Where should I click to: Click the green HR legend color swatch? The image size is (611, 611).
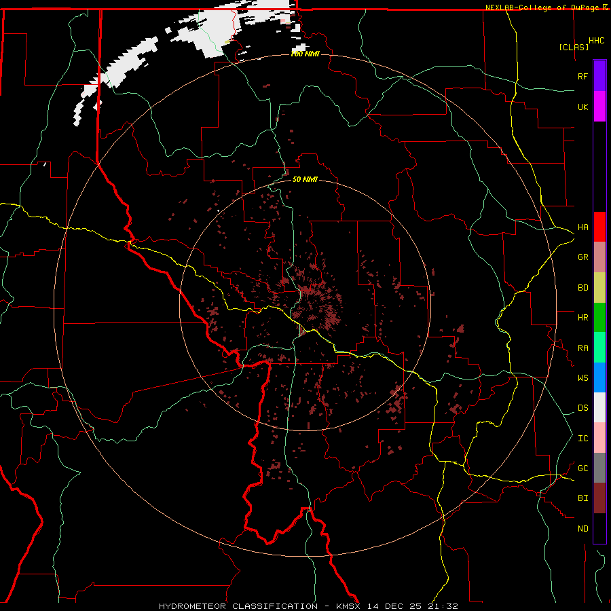(x=599, y=317)
